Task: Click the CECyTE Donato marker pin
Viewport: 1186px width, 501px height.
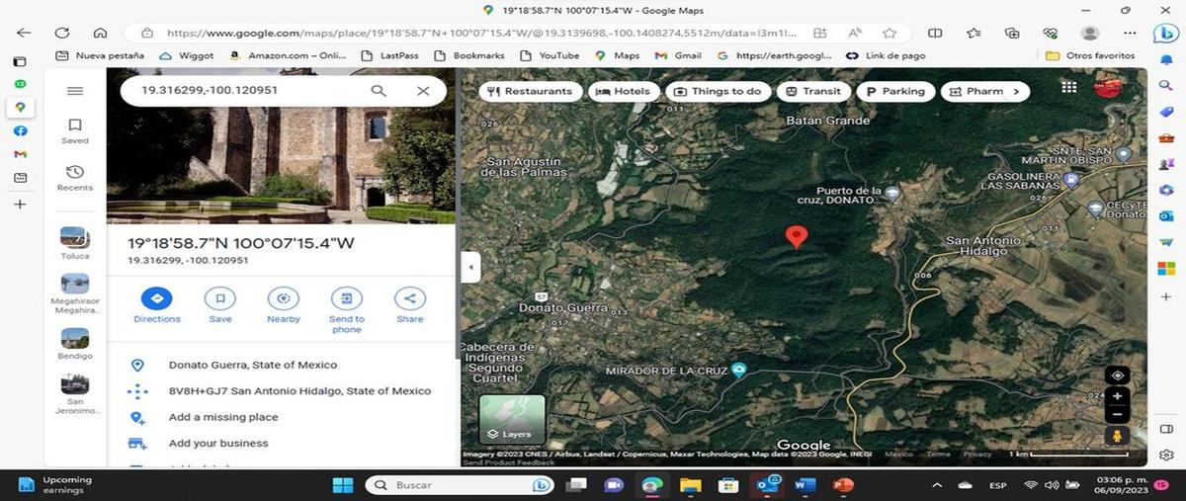Action: (x=1094, y=209)
